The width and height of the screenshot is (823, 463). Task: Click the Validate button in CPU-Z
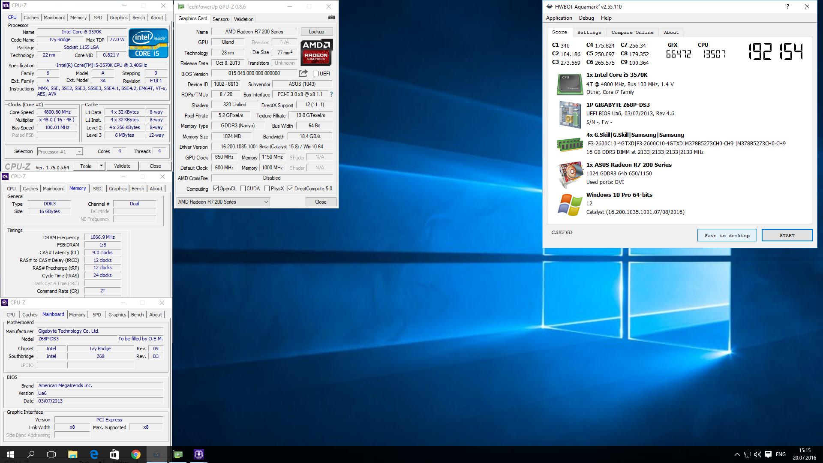tap(122, 166)
